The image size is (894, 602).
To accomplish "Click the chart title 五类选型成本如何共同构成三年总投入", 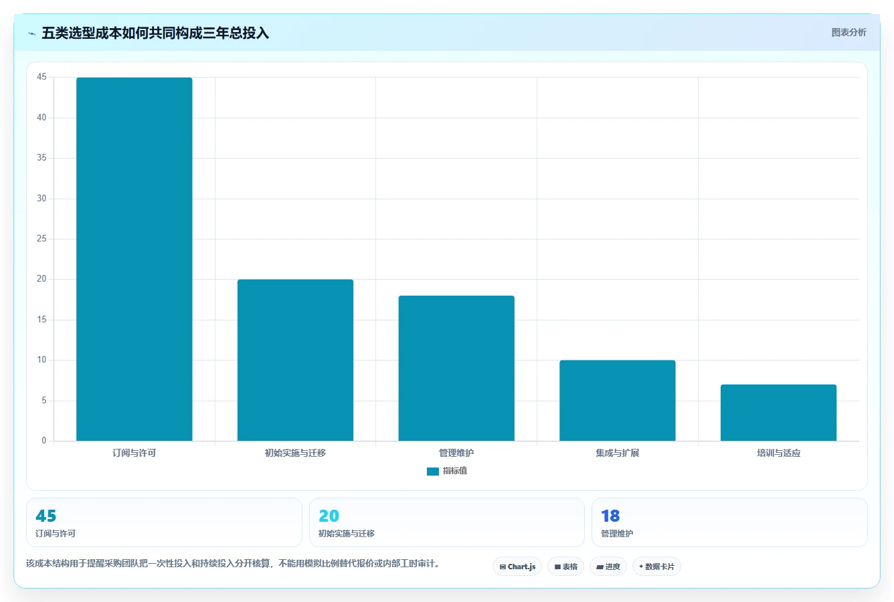I will 155,33.
